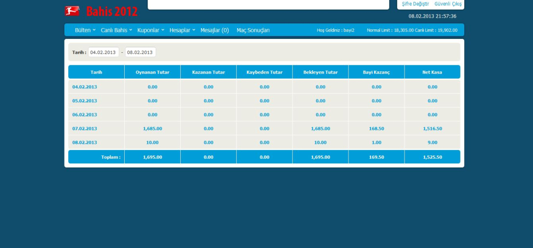Click the Güvenli Çıkış link
The image size is (533, 248).
pyautogui.click(x=448, y=4)
